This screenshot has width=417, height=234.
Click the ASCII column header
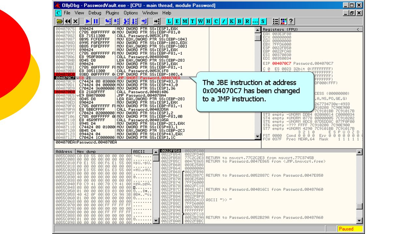143,152
